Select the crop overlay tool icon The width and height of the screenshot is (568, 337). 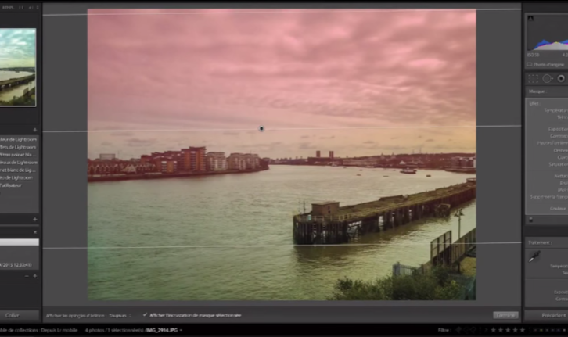534,78
